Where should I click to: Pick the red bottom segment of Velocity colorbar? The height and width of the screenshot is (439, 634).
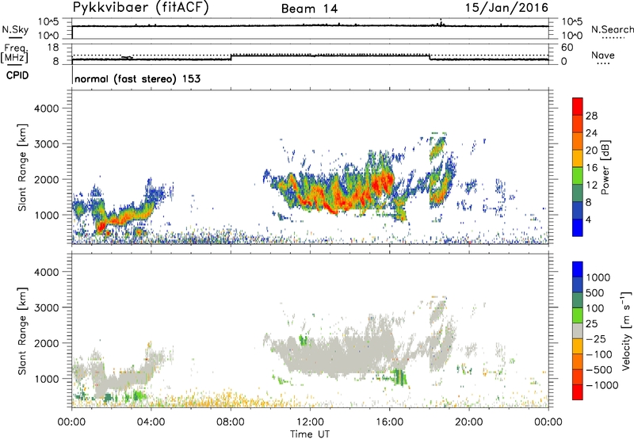point(578,392)
